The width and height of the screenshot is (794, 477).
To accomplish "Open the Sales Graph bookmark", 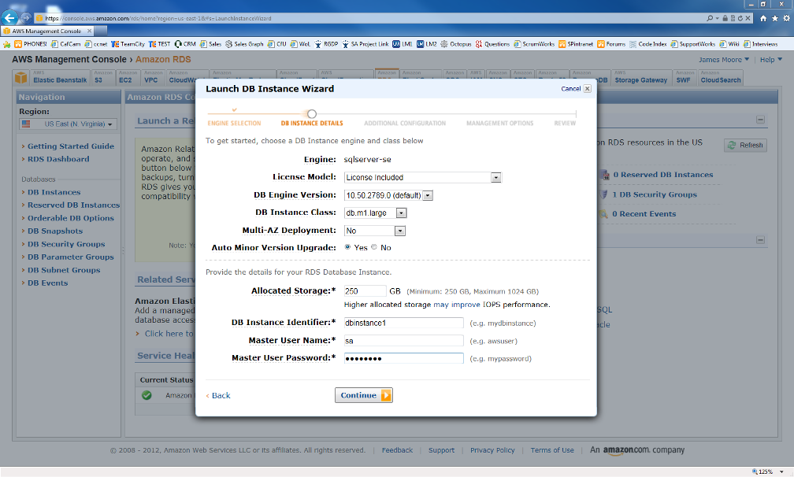I will click(x=244, y=44).
